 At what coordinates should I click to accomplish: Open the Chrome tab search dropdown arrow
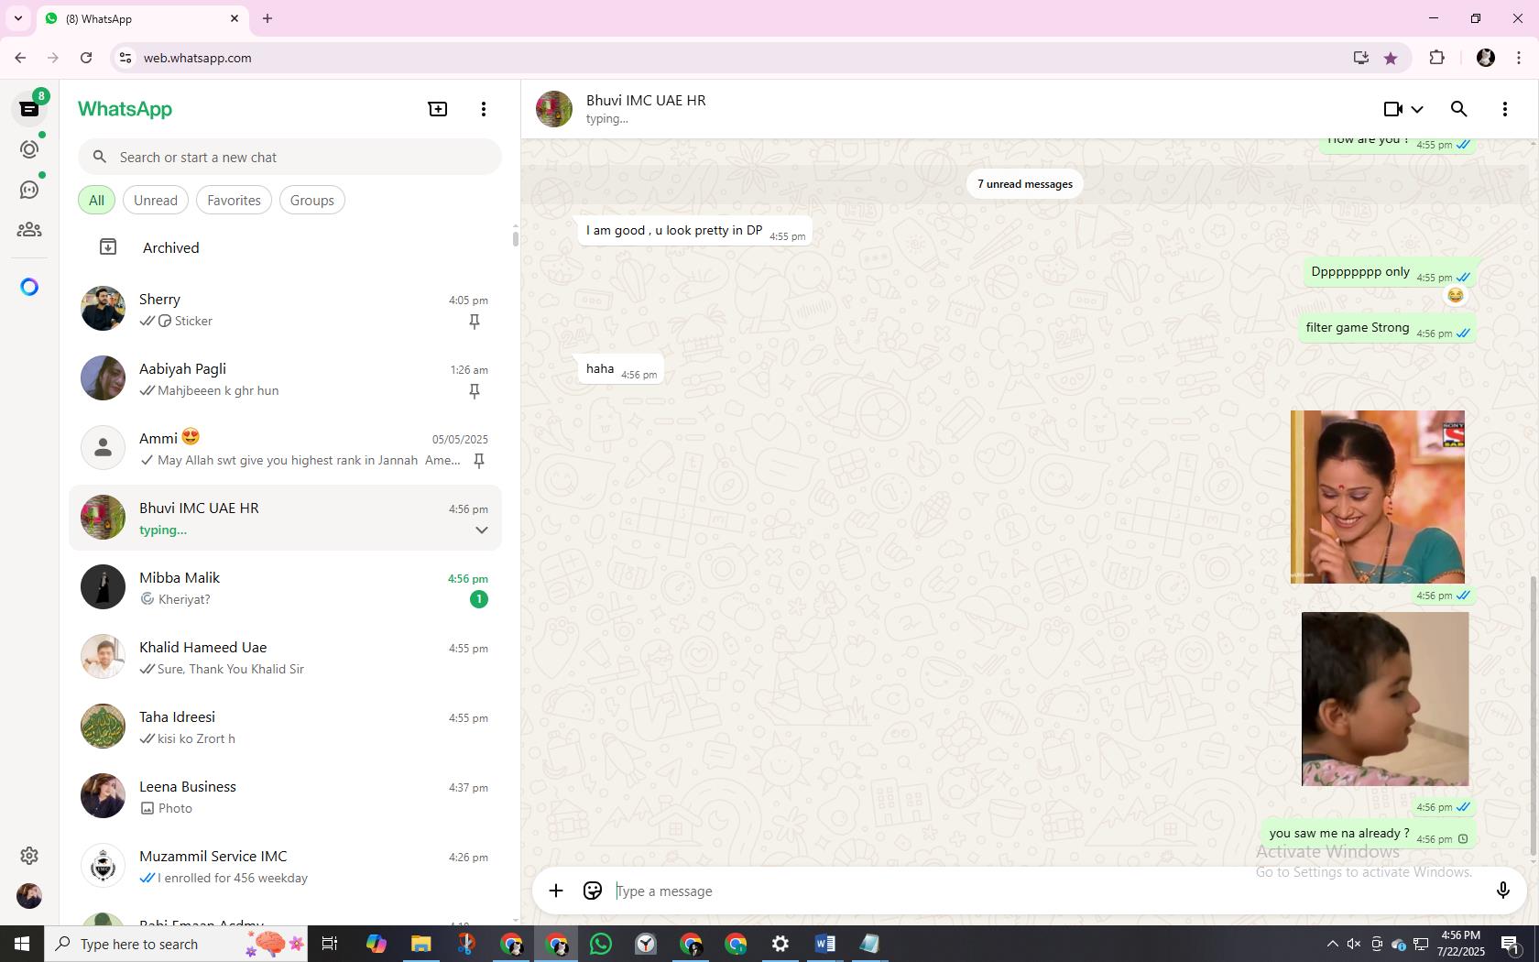17,18
